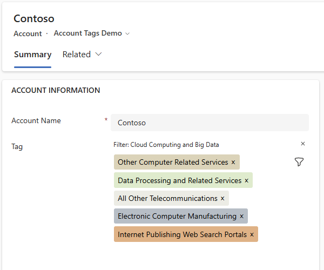Clear the Cloud Computing and Big Data filter
The width and height of the screenshot is (324, 270).
[x=303, y=144]
